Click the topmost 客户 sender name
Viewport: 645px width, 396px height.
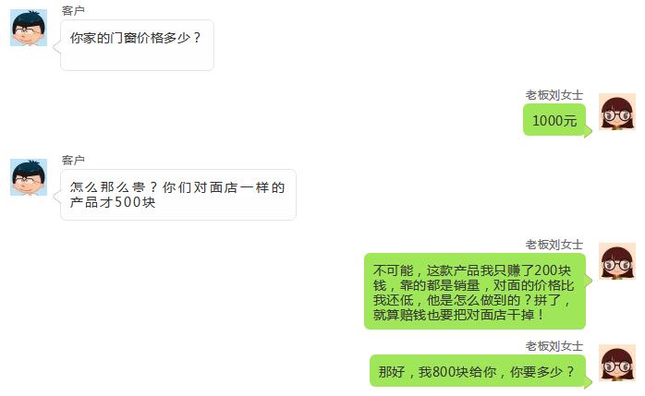point(73,10)
